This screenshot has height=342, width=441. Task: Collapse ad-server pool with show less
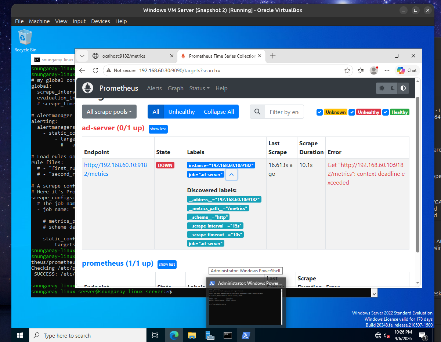[158, 129]
